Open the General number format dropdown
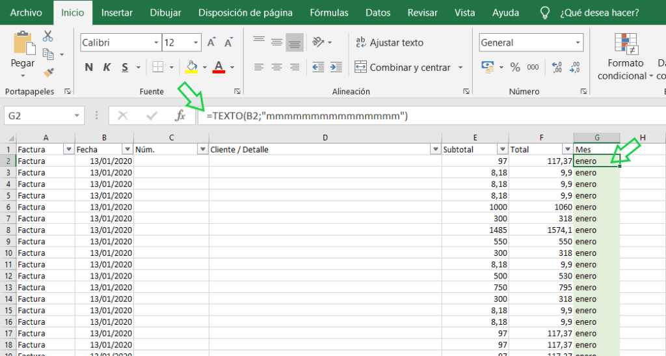 point(578,42)
